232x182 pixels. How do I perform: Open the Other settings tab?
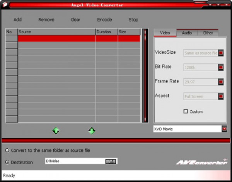point(208,33)
